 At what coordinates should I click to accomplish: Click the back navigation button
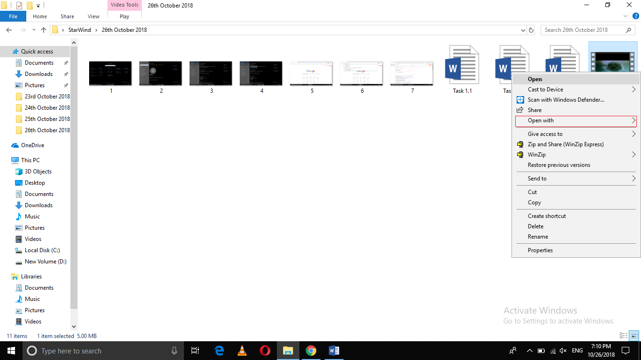pos(8,30)
